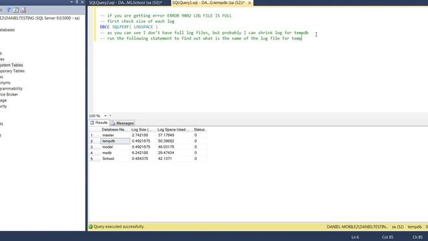The image size is (428, 241).
Task: Select the msdb database cell
Action: coord(115,153)
